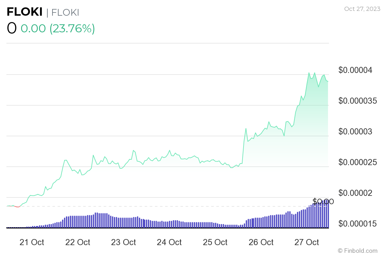
Task: Click the grey FLOKI ticker symbol
Action: [x=65, y=12]
